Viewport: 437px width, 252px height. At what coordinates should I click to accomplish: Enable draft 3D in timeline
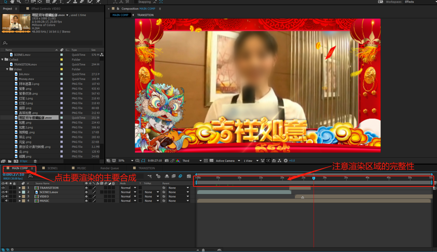tap(158, 176)
